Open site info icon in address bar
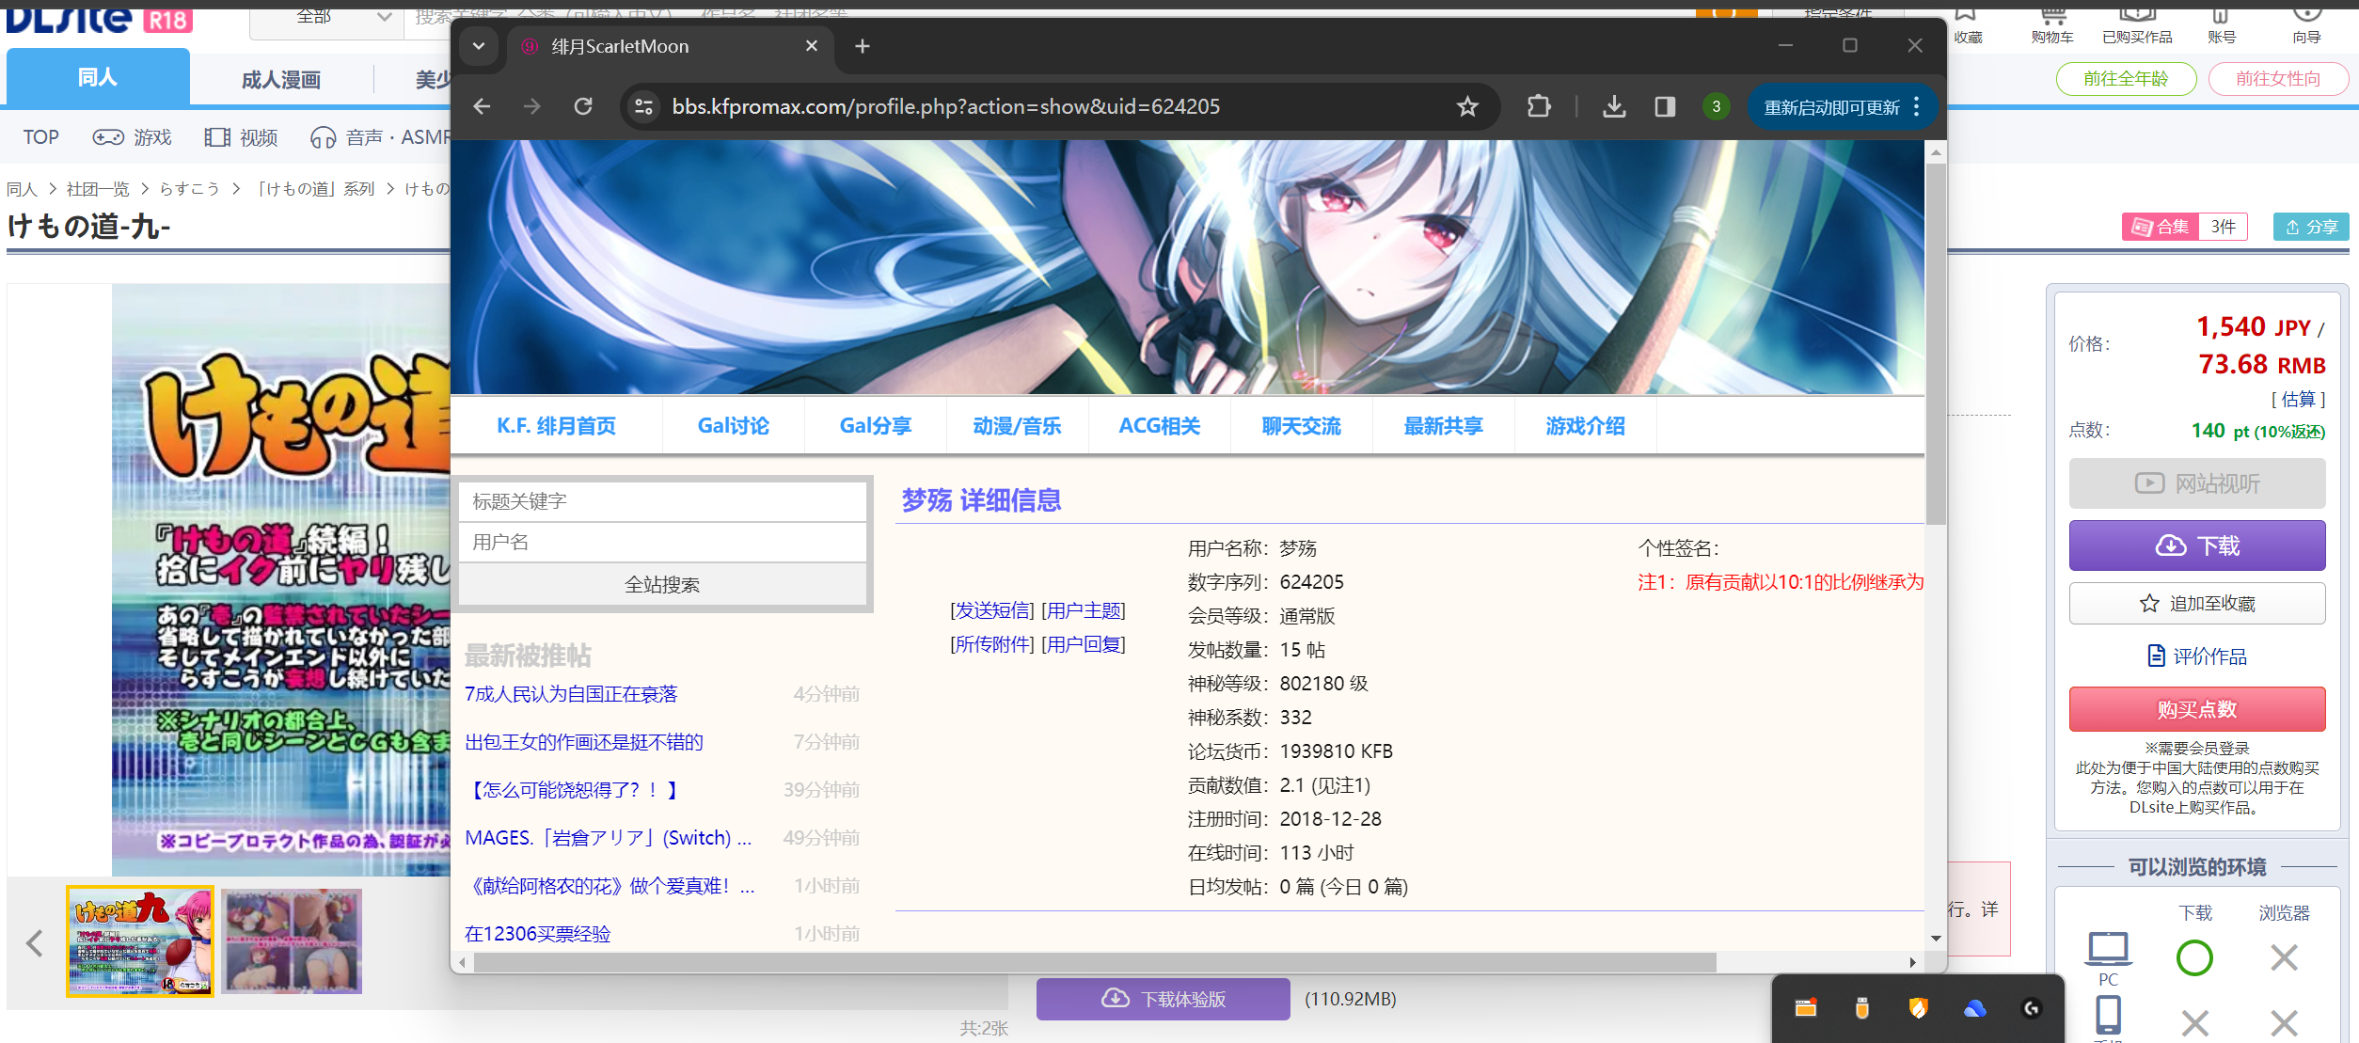The image size is (2359, 1043). coord(644,106)
